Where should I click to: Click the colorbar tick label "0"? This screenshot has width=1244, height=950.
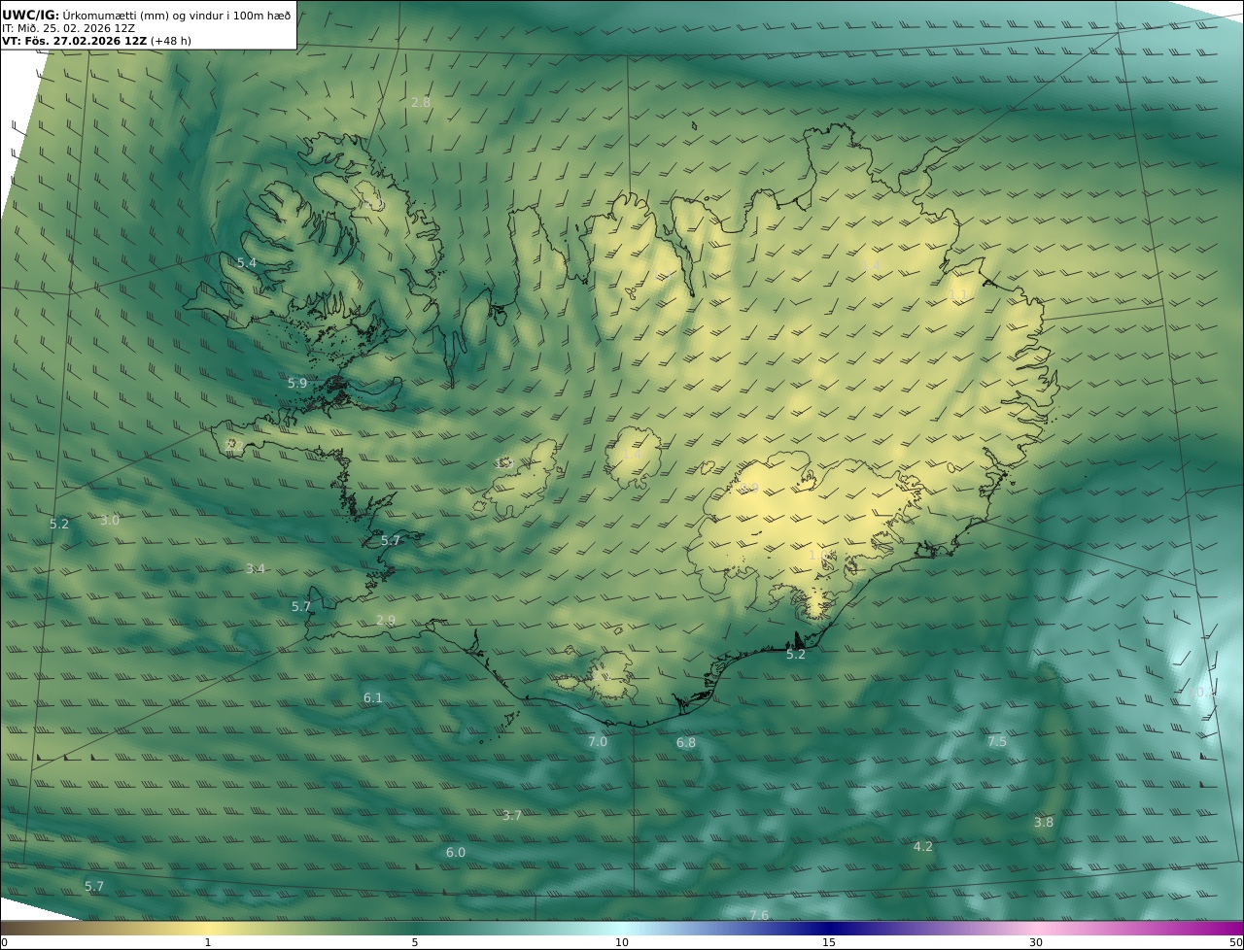pos(4,943)
